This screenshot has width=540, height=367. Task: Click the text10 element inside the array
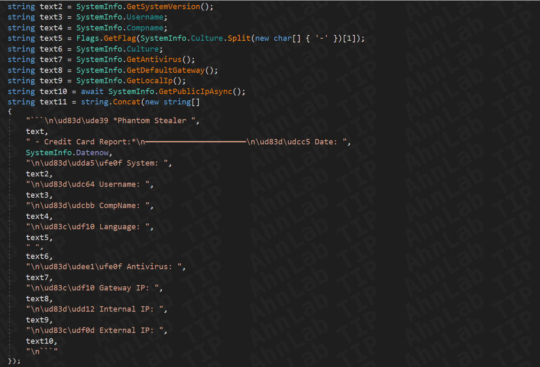tap(40, 341)
